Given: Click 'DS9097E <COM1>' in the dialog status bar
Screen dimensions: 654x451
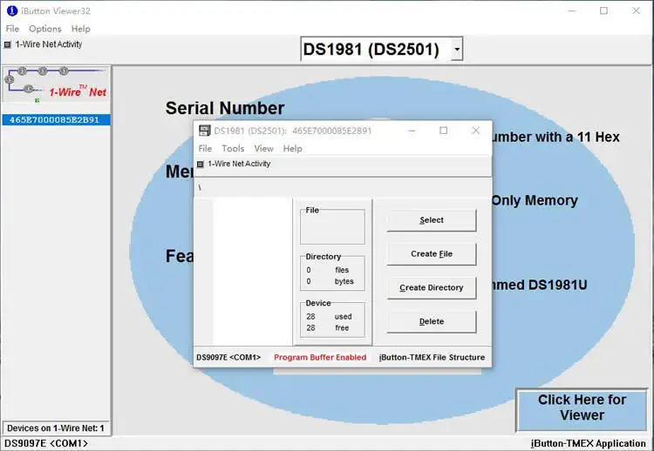Looking at the screenshot, I should click(228, 357).
